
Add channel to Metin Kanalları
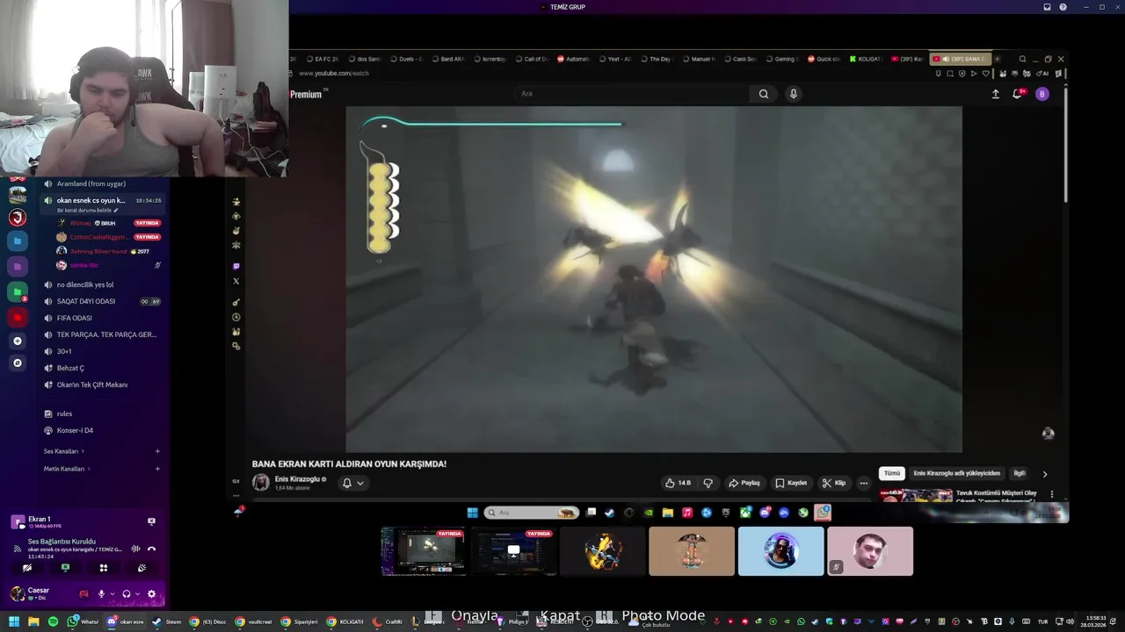point(157,469)
